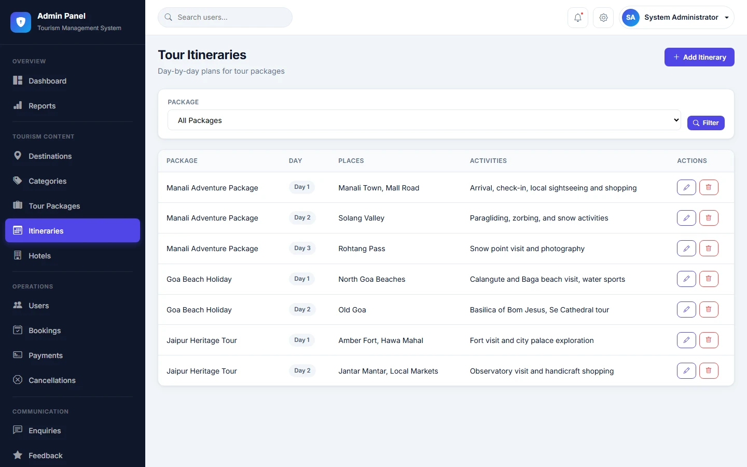Open settings gear in top bar
The height and width of the screenshot is (467, 747).
tap(603, 18)
